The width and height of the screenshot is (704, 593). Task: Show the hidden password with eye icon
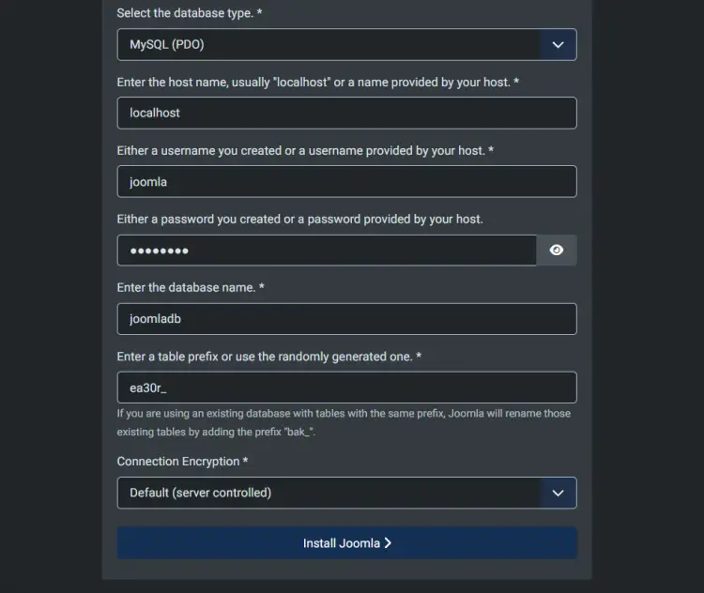[557, 251]
